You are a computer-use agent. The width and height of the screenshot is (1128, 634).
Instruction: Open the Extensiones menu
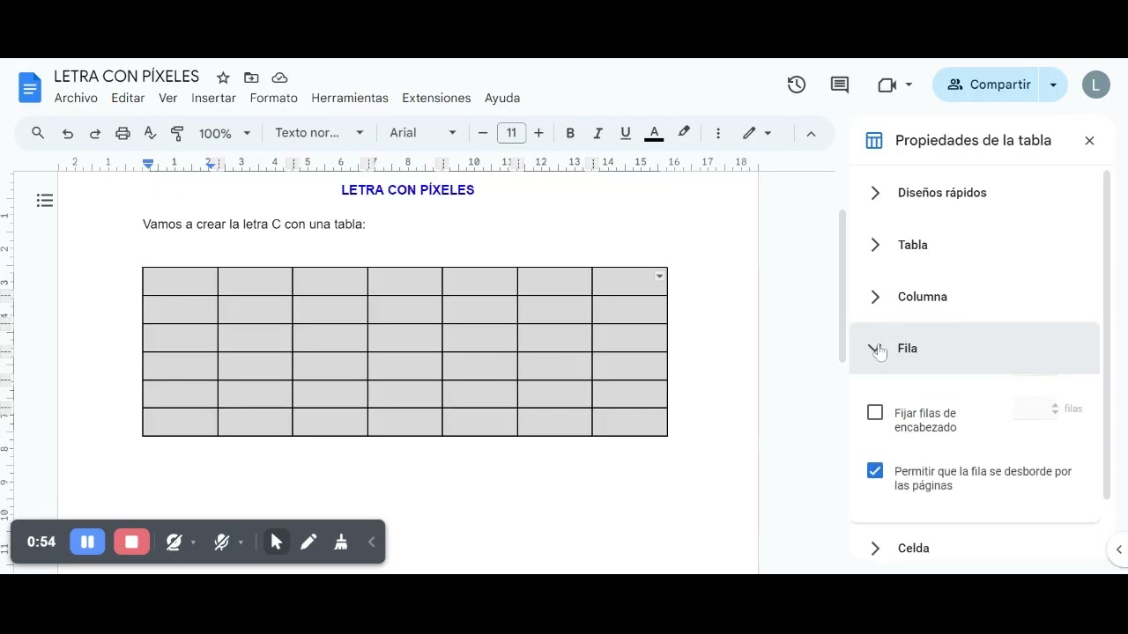tap(436, 98)
